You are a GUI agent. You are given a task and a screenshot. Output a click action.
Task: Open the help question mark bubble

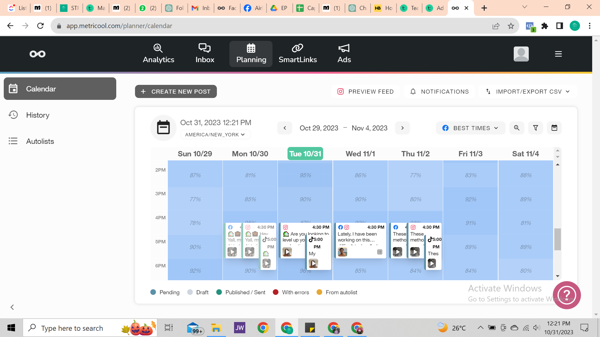coord(566,295)
